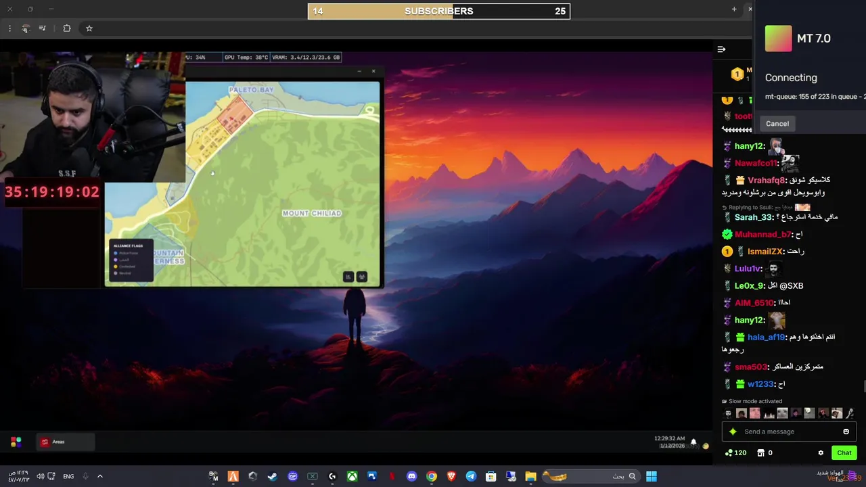866x487 pixels.
Task: Open Nawafco11 username in chat
Action: point(756,163)
